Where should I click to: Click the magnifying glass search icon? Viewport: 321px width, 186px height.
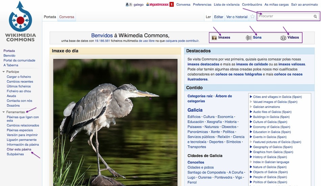(315, 16)
